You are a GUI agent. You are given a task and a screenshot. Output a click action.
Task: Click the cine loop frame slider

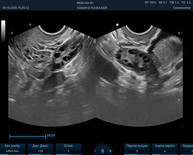click(27, 136)
